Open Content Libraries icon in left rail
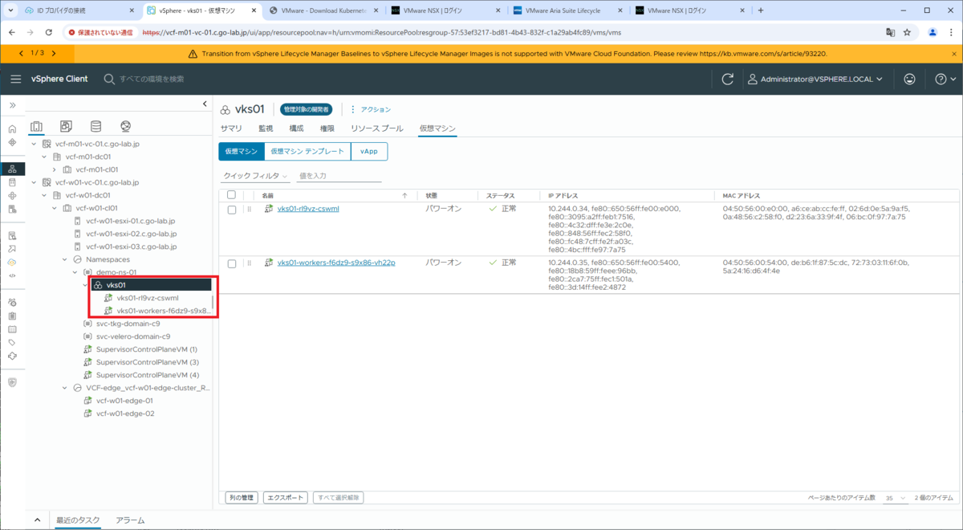963x530 pixels. 12,182
